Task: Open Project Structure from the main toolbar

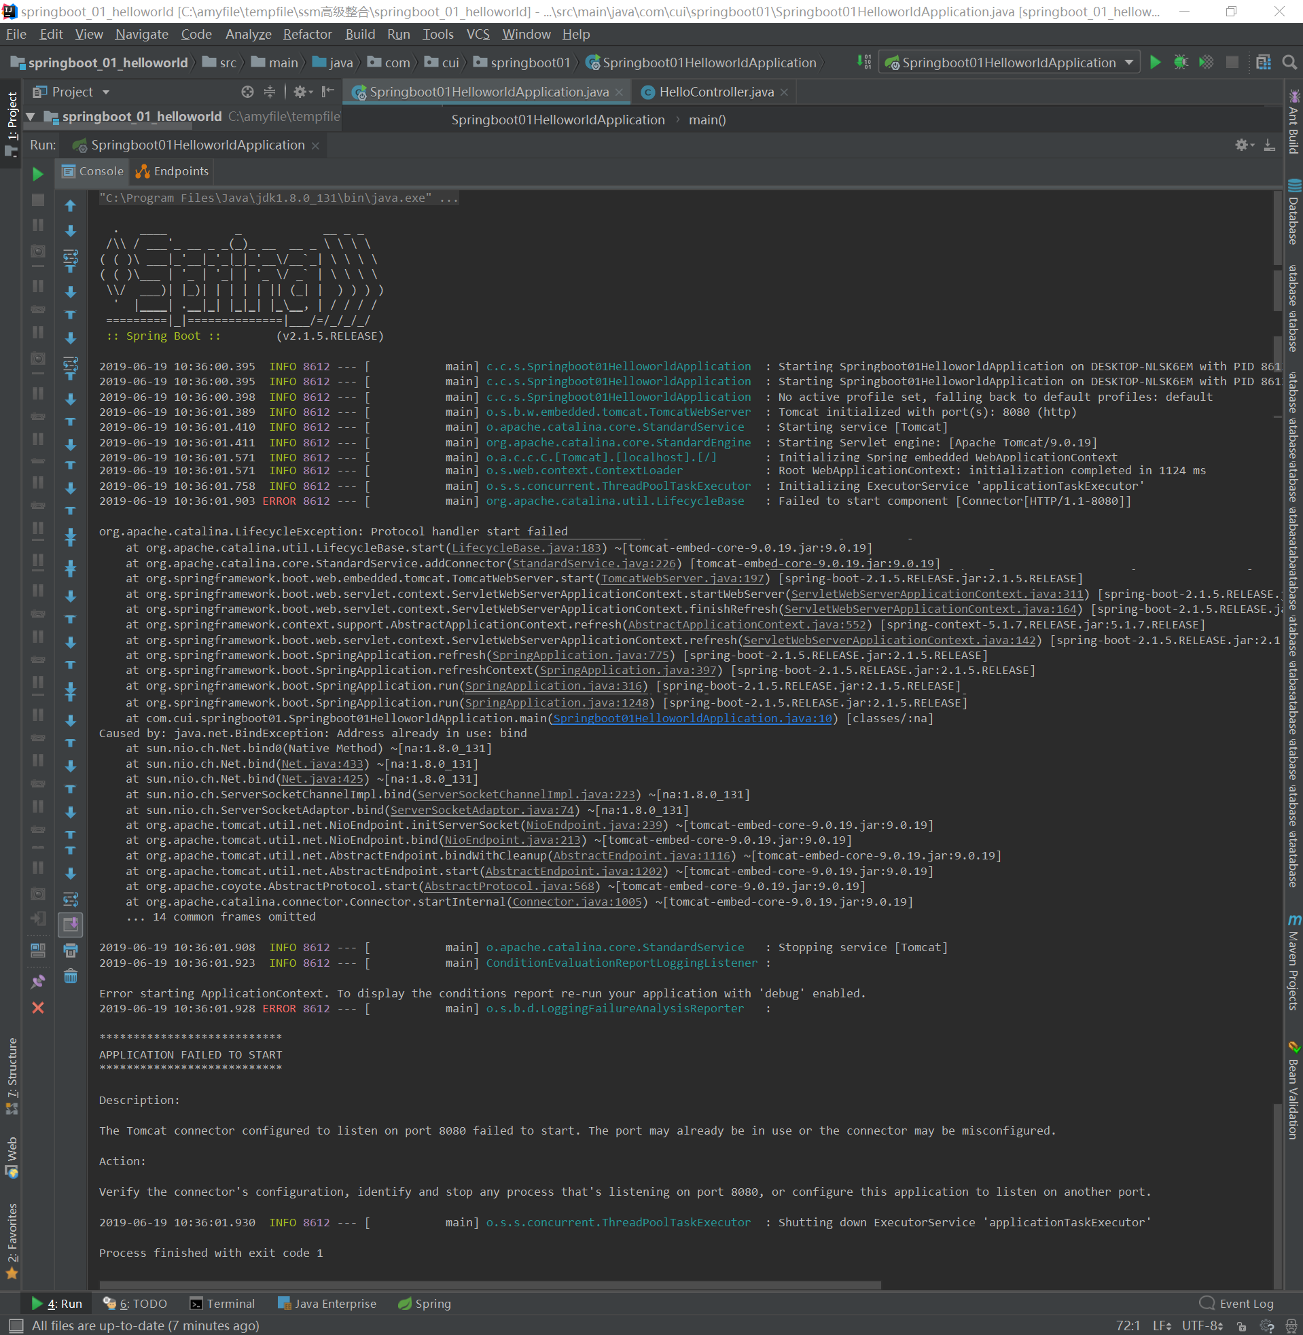Action: tap(1264, 63)
